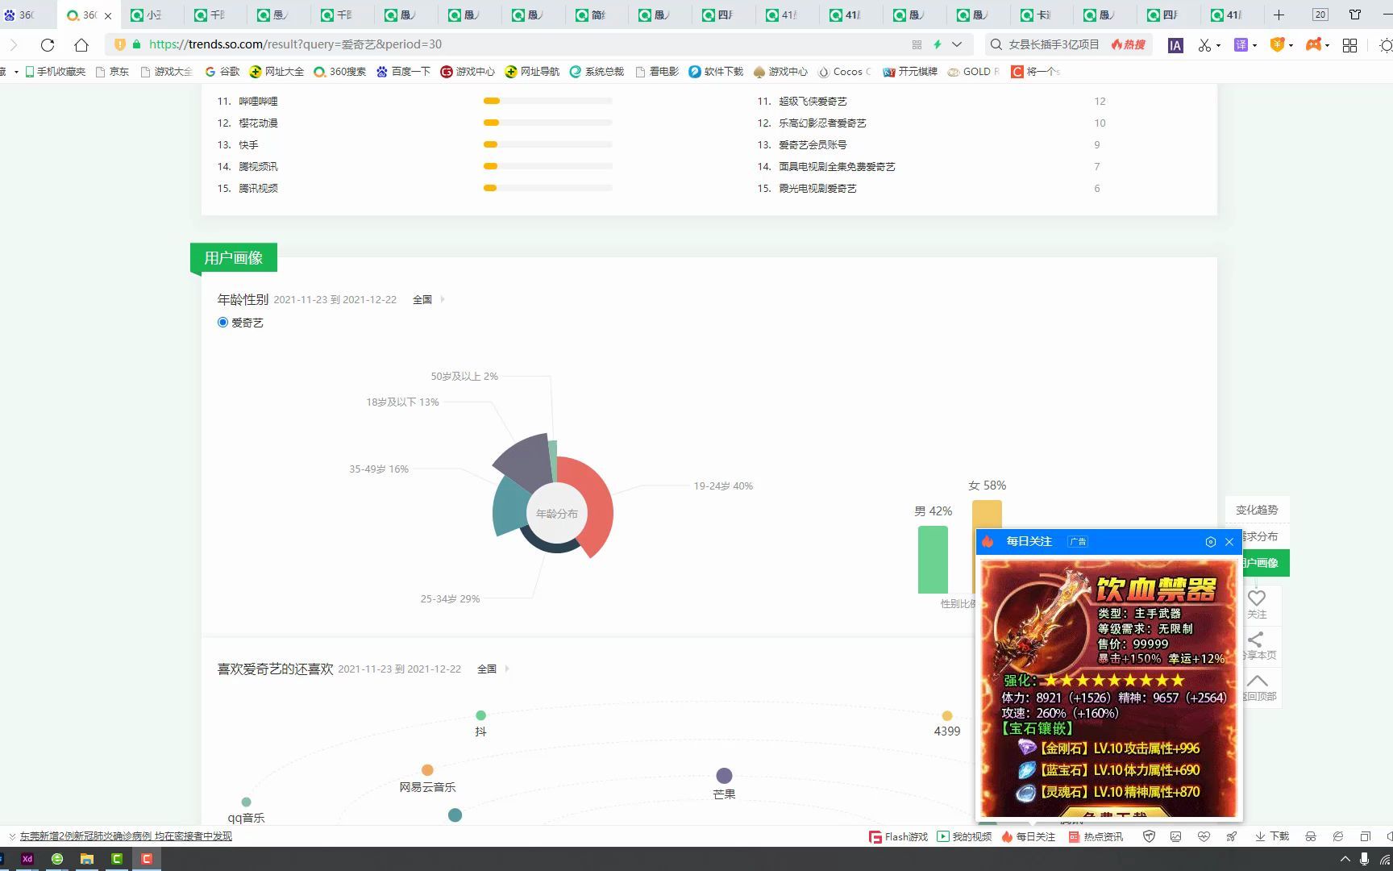The width and height of the screenshot is (1393, 871).
Task: Click the 爱奇艺会员账号 related query
Action: [x=813, y=144]
